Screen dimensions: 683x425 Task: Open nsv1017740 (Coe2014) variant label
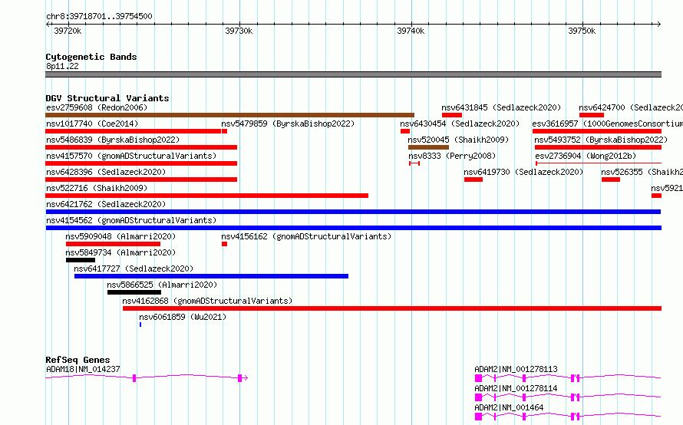[92, 124]
